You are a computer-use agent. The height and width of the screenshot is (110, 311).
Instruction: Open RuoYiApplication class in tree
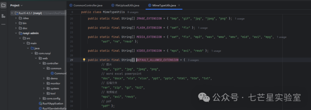point(51,103)
